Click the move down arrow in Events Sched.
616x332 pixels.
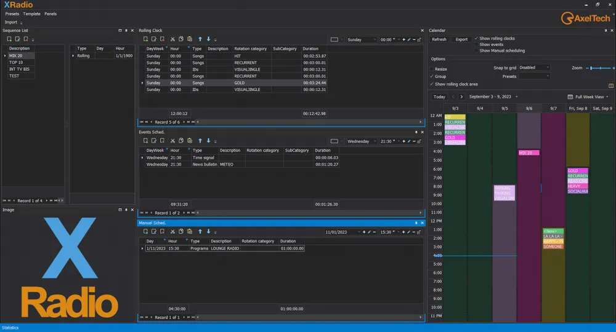[x=208, y=141]
